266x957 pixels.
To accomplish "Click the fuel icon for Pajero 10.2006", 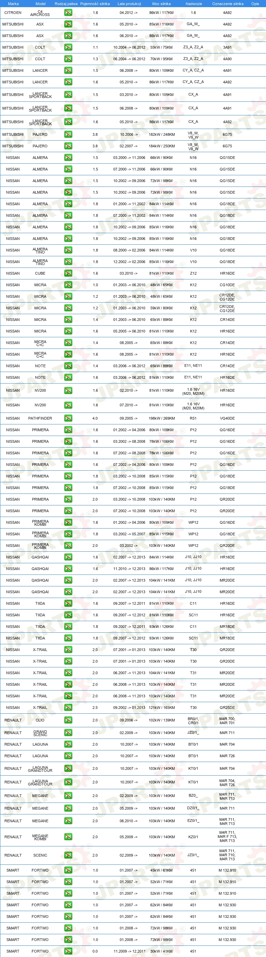I will tap(68, 134).
